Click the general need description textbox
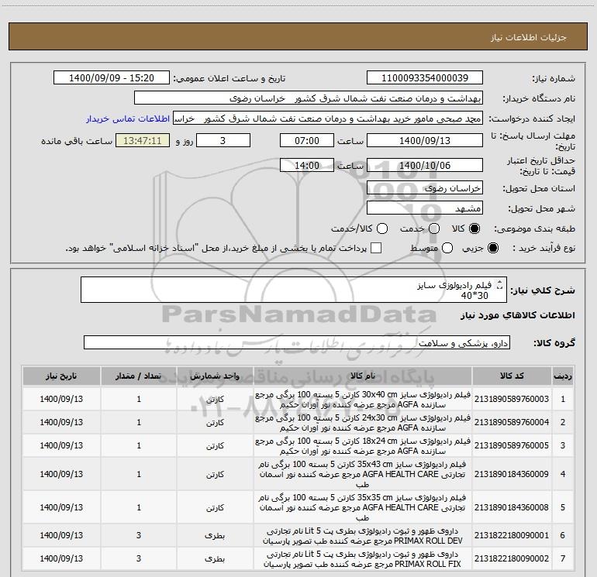Viewport: 597px width, 577px height. coord(294,290)
